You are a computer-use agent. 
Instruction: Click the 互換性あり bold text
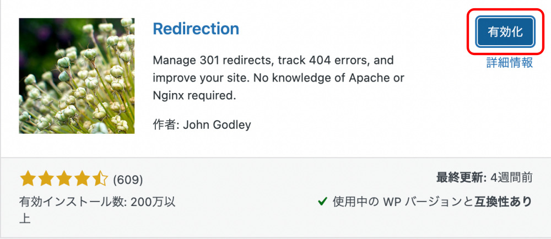tap(503, 202)
